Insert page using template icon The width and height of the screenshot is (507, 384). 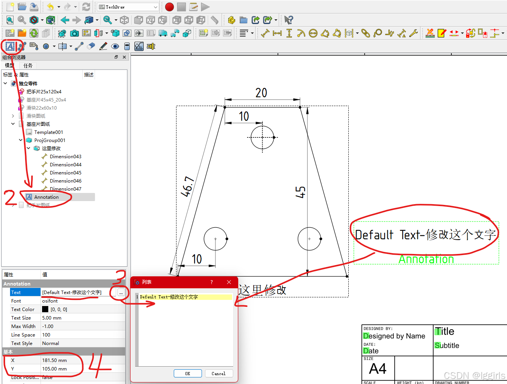[22, 33]
